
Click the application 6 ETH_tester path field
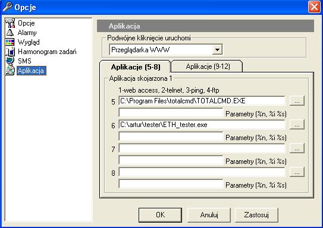pyautogui.click(x=202, y=125)
